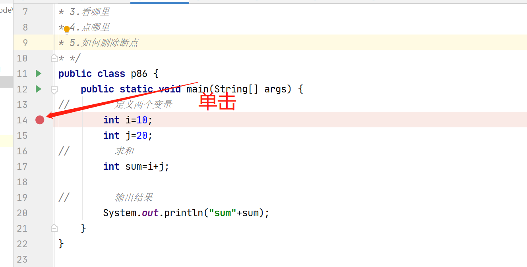The height and width of the screenshot is (267, 527).
Task: Click the comment 如何删除断点 on line 9
Action: [x=110, y=43]
